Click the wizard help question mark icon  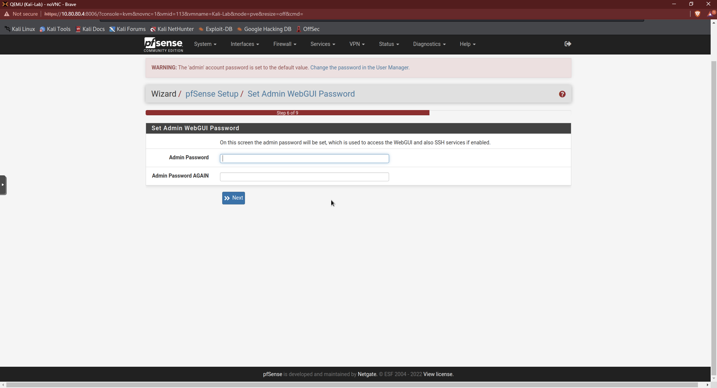(x=562, y=94)
